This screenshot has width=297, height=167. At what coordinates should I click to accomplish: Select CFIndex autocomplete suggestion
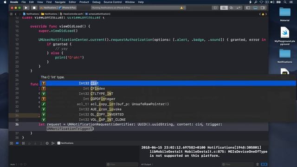click(168, 89)
